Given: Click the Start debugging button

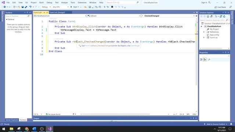Looking at the screenshot, I should point(75,7).
